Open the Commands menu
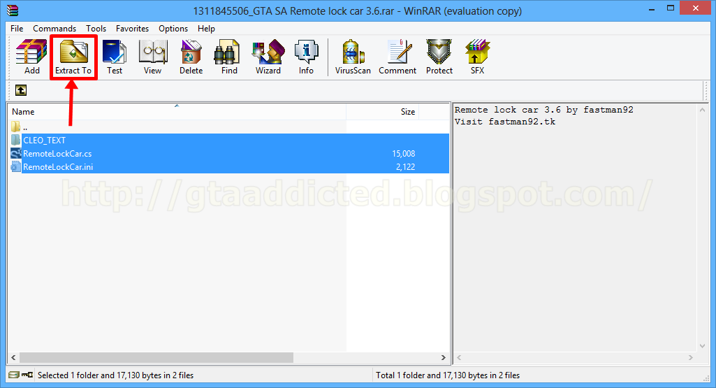This screenshot has width=716, height=388. (x=54, y=29)
